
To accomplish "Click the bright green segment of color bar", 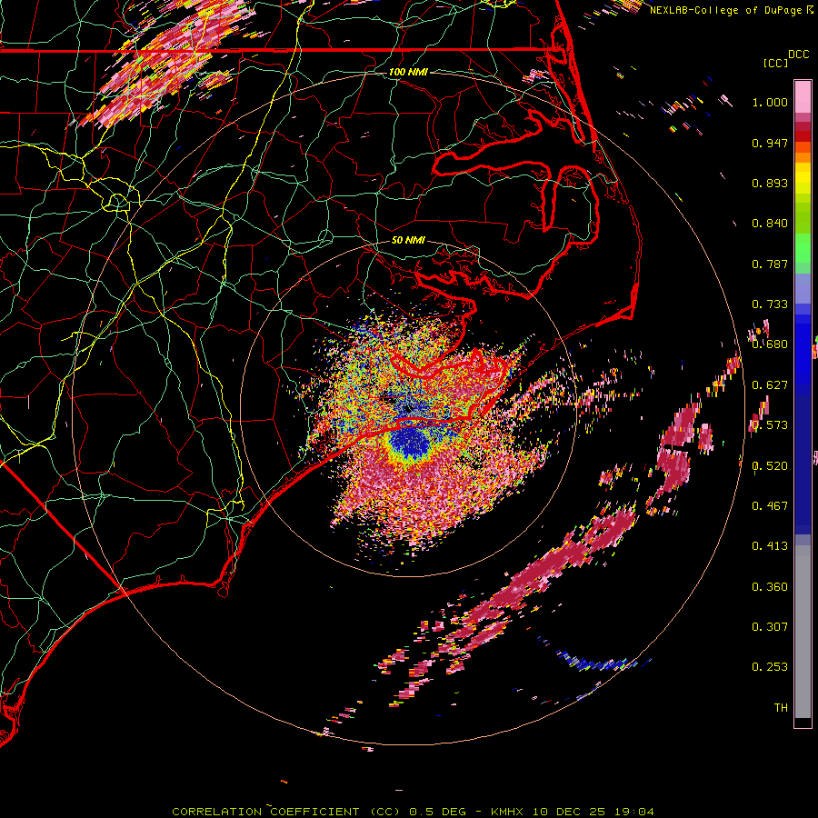I will coord(803,248).
